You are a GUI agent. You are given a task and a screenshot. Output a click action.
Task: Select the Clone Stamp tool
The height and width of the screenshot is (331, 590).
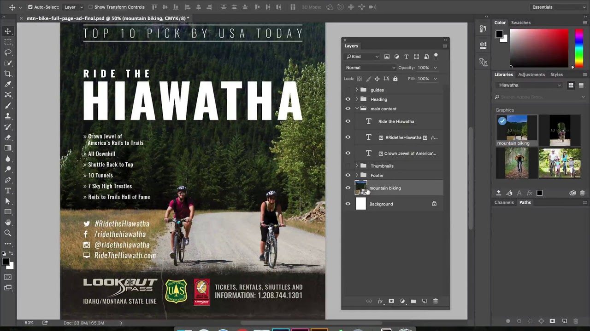[8, 116]
